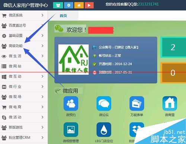The image size is (186, 144).
Task: Click the 开通时间:2014-12-24 line
Action: click(x=115, y=64)
